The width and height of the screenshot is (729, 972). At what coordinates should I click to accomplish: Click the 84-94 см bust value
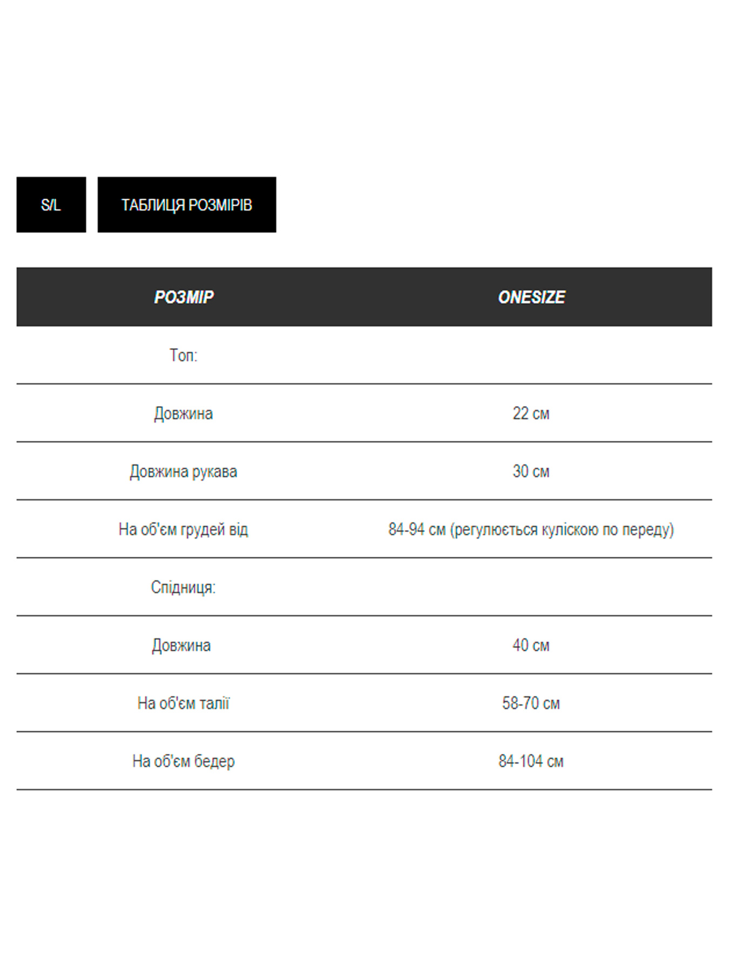(416, 529)
